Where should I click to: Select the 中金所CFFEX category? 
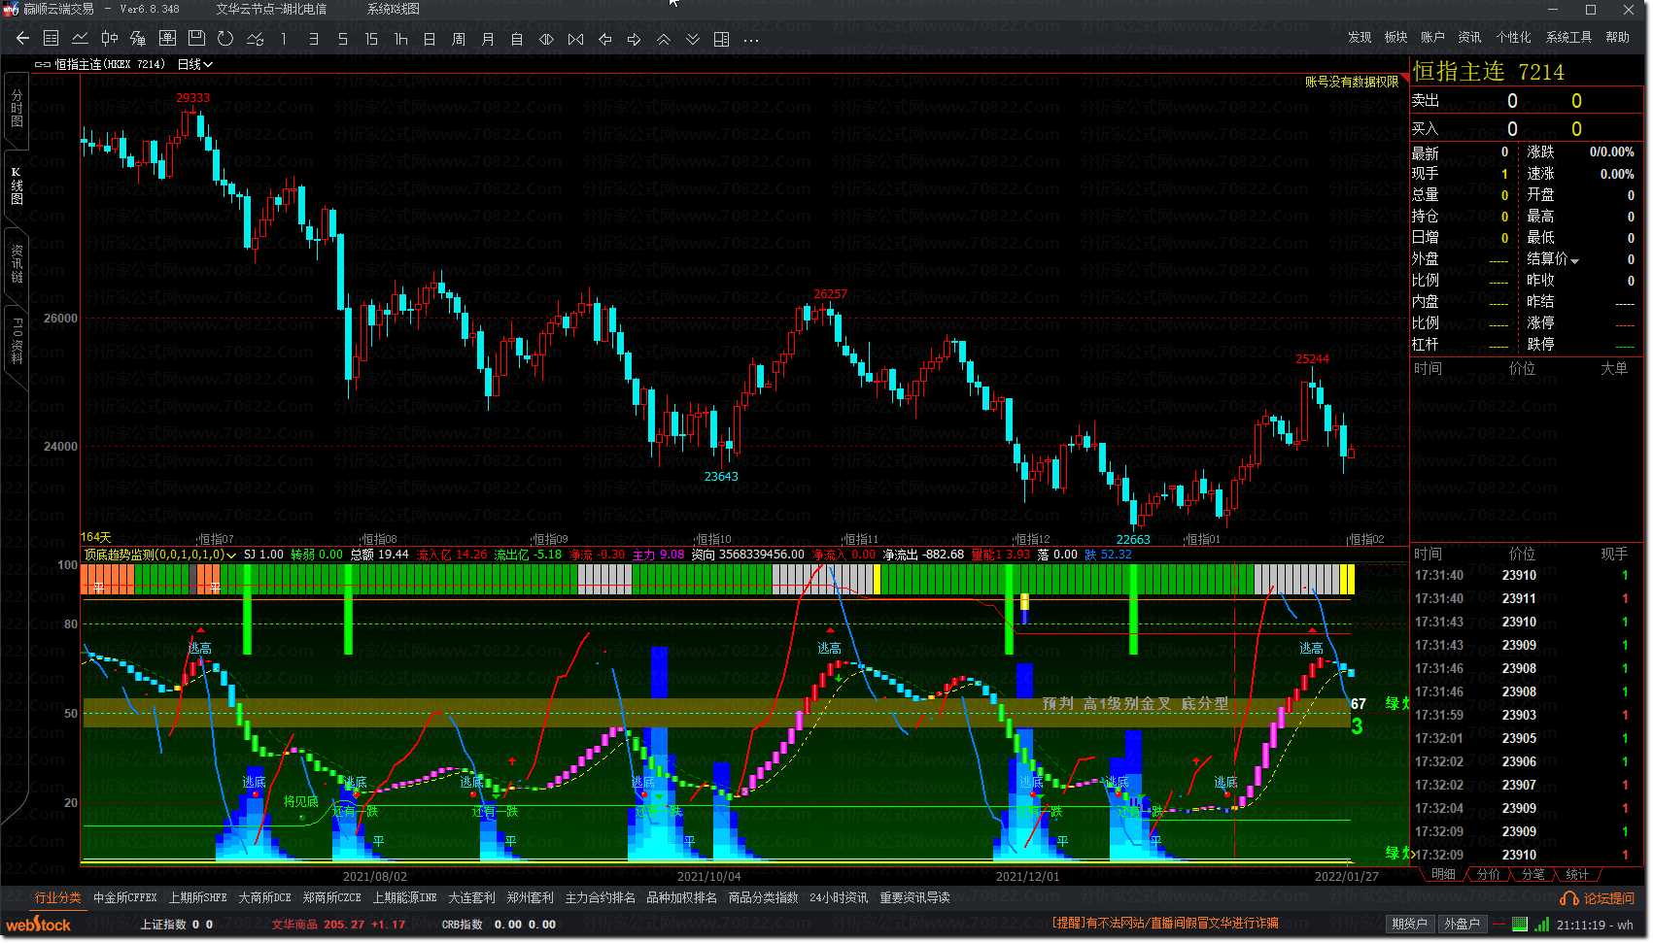[124, 897]
